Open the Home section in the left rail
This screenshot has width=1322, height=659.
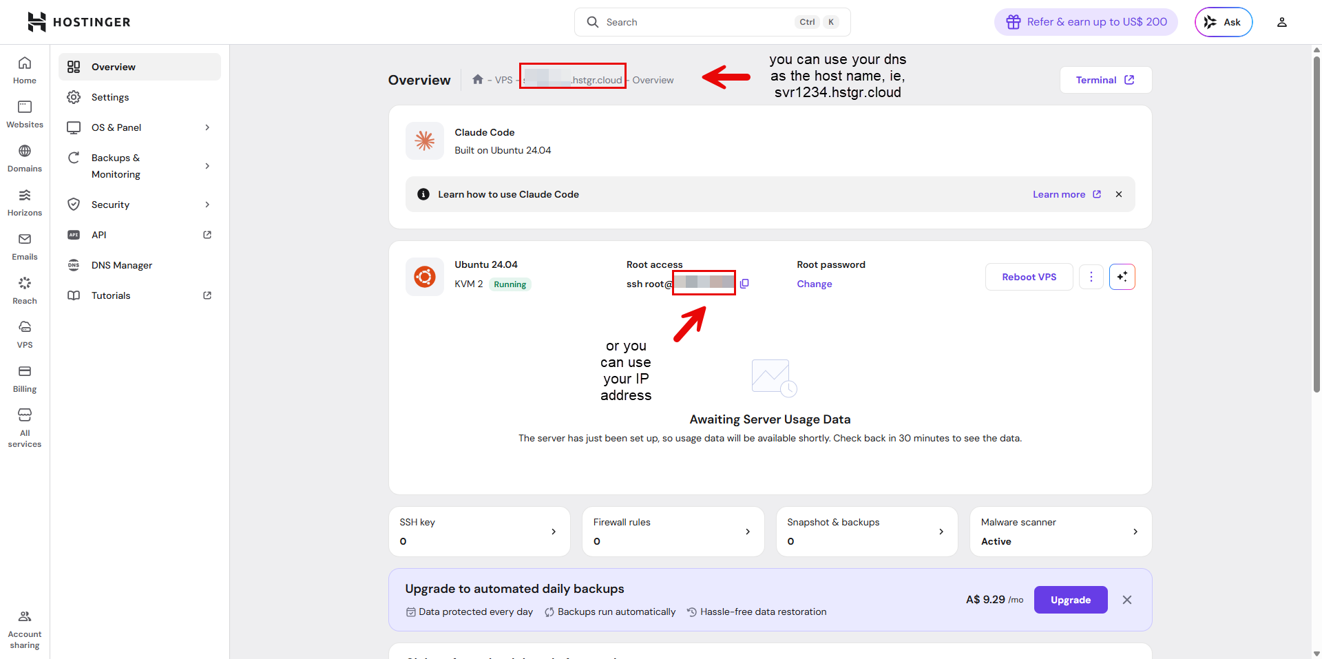click(25, 70)
